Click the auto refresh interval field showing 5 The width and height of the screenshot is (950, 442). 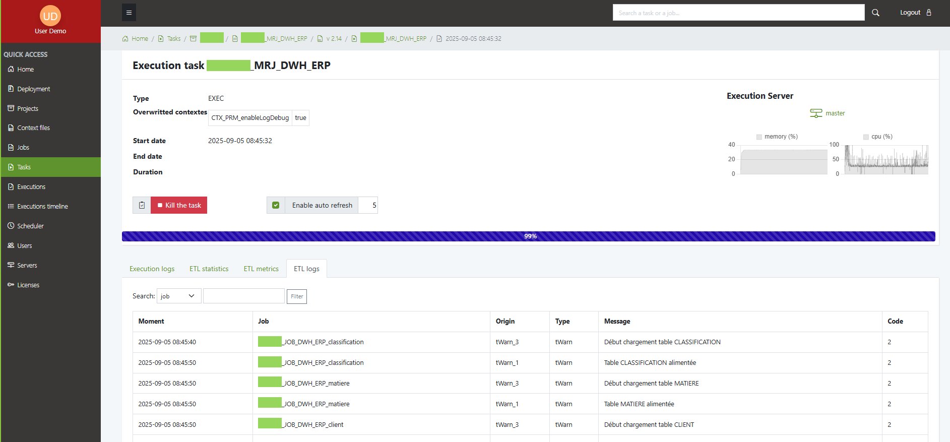click(x=368, y=205)
